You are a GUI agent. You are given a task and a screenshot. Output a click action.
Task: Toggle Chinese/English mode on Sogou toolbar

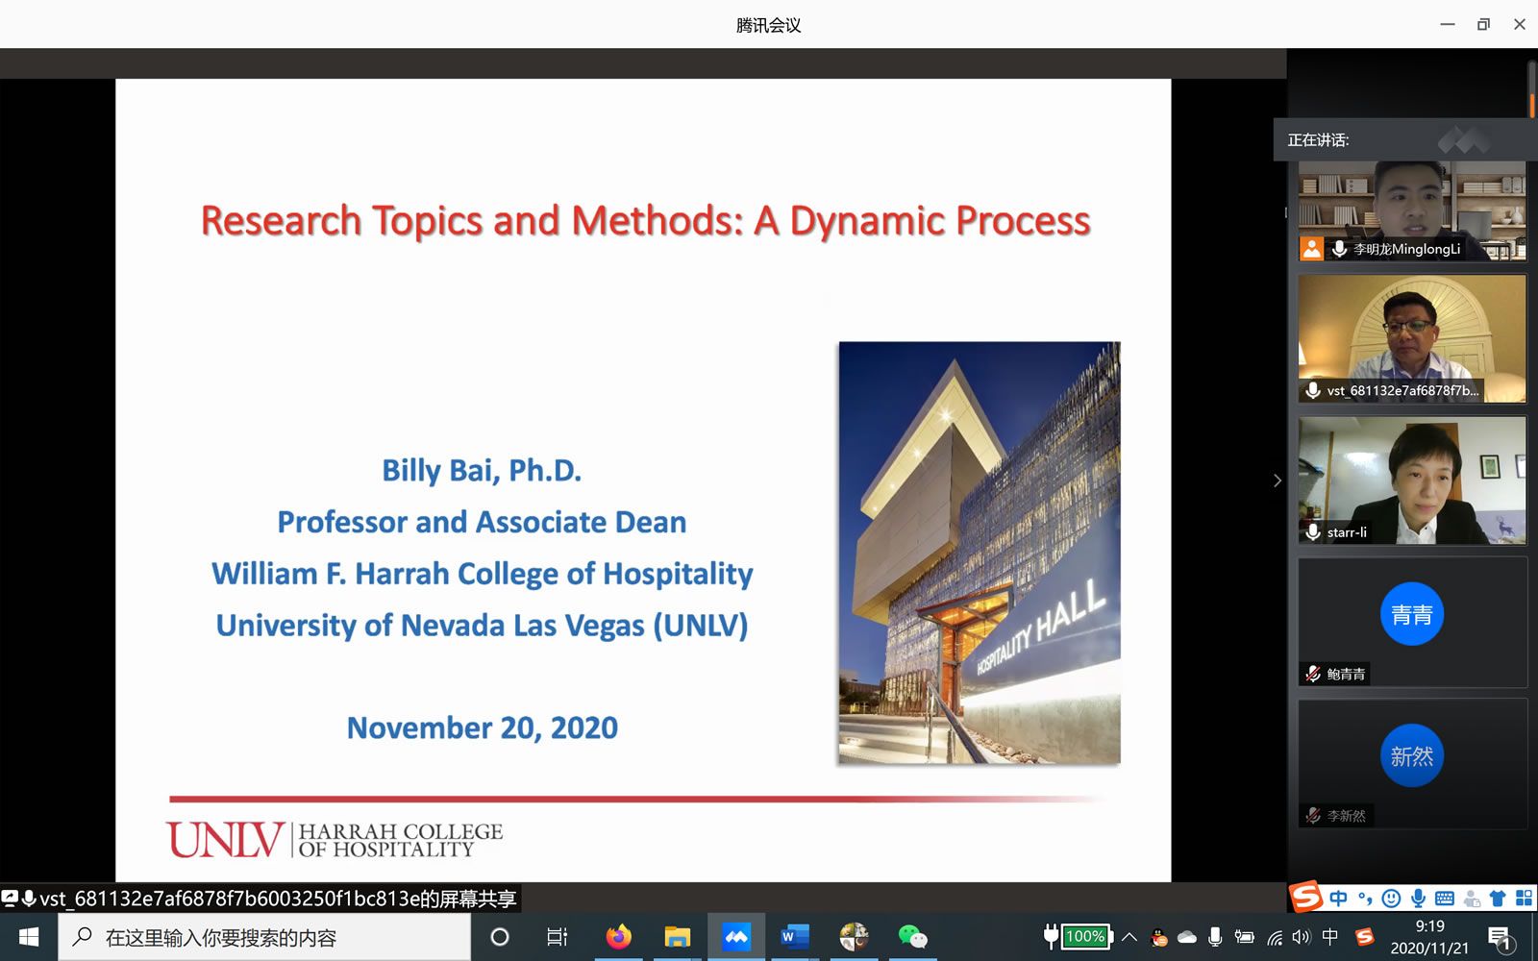click(x=1339, y=899)
